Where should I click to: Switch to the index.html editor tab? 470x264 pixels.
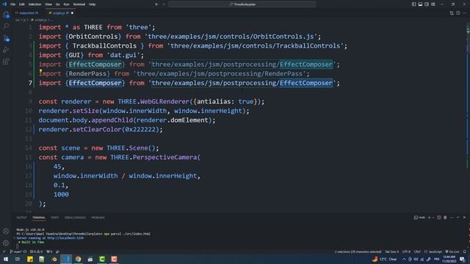tap(28, 13)
